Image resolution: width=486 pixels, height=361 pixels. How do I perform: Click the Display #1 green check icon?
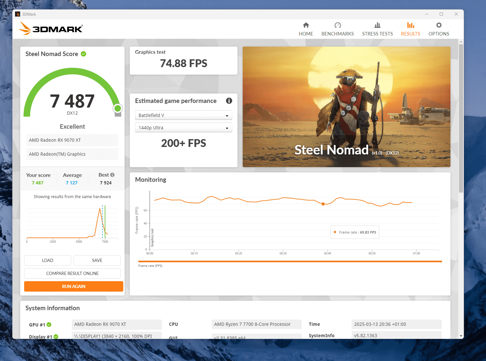tap(56, 337)
